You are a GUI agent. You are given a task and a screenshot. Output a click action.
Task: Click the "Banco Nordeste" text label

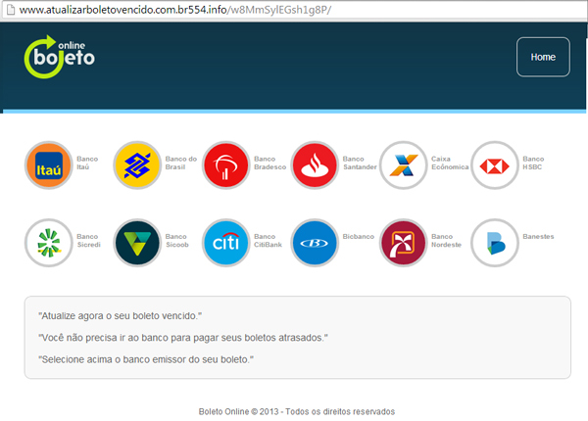(x=449, y=241)
